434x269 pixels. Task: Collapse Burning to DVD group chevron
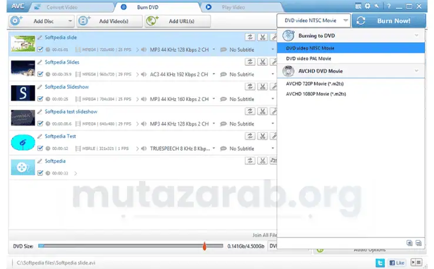coord(416,35)
